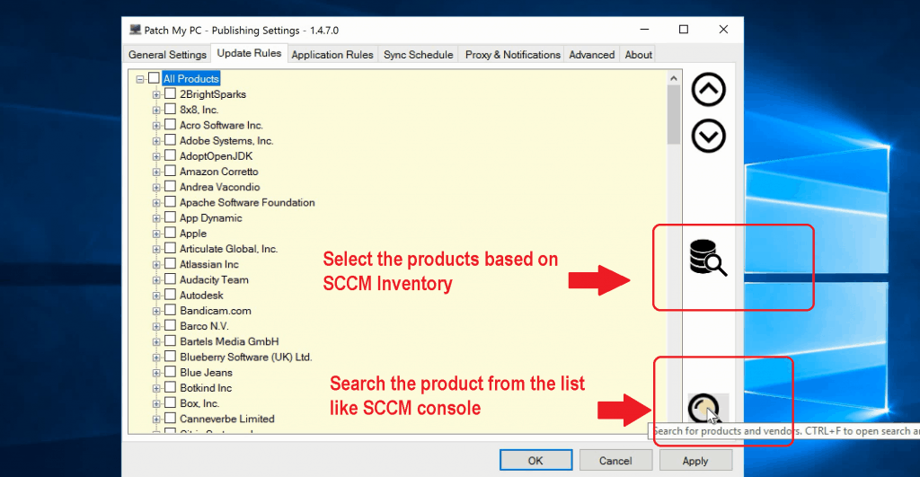Close the Publishing Settings window
920x477 pixels.
click(723, 30)
